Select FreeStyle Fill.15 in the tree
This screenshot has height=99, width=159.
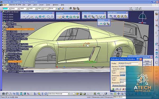tap(14, 59)
